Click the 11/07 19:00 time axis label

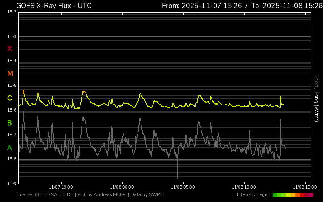[x=61, y=187]
